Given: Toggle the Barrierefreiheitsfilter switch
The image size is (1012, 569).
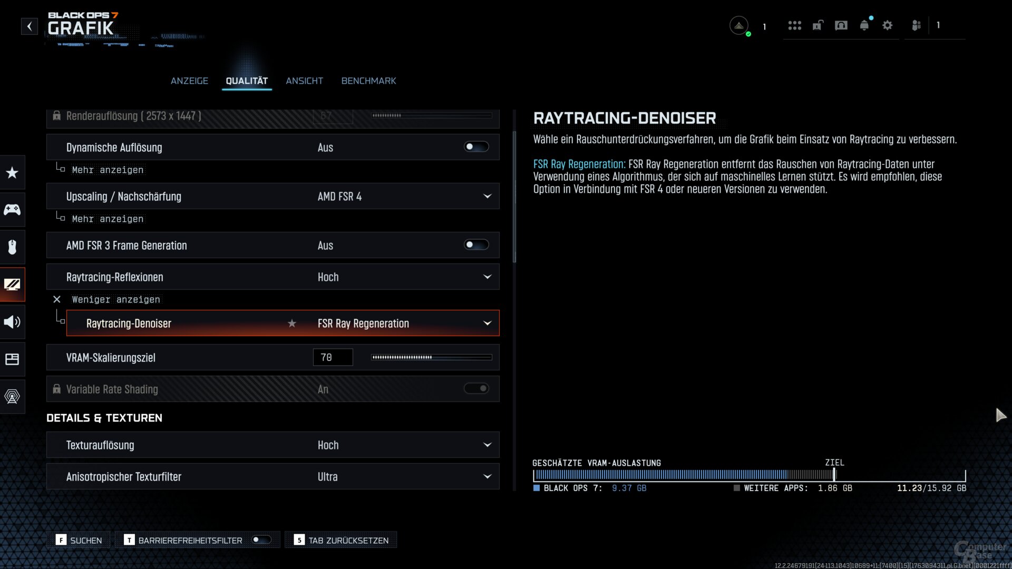Looking at the screenshot, I should [x=262, y=539].
